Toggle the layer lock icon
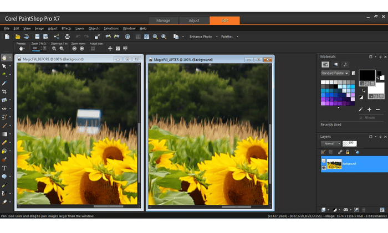Viewport: 388px width, 233px height. click(348, 152)
